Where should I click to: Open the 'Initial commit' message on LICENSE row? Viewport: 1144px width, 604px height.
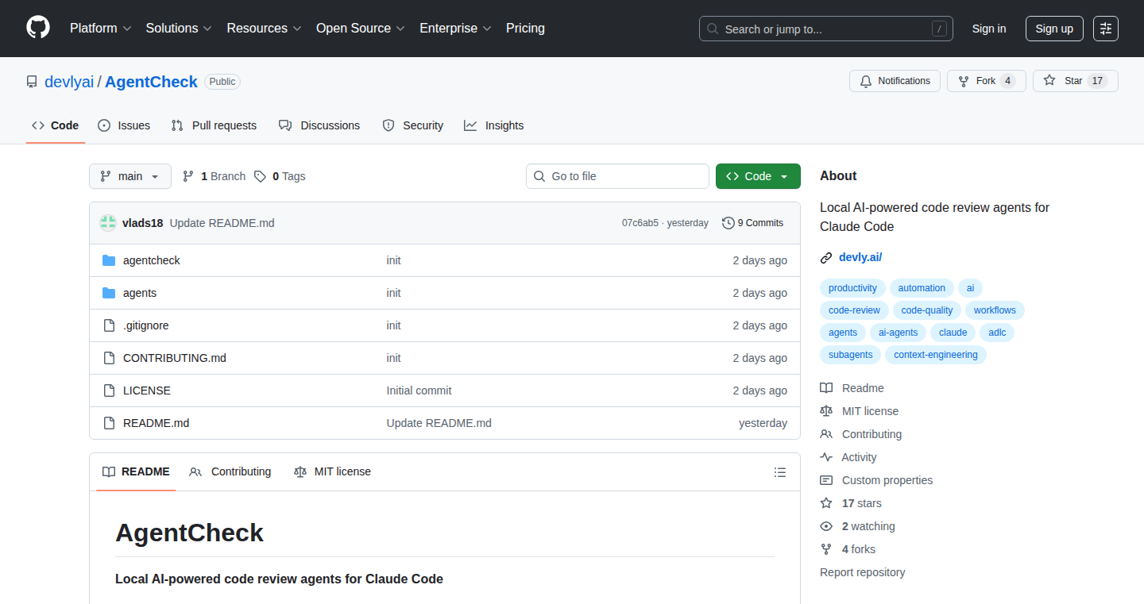tap(419, 390)
